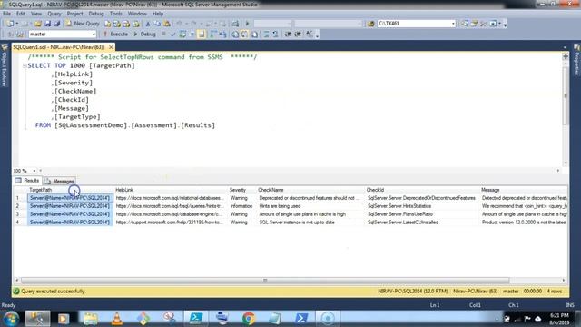The width and height of the screenshot is (581, 327).
Task: Click the 'Information' severity cell
Action: tap(242, 206)
